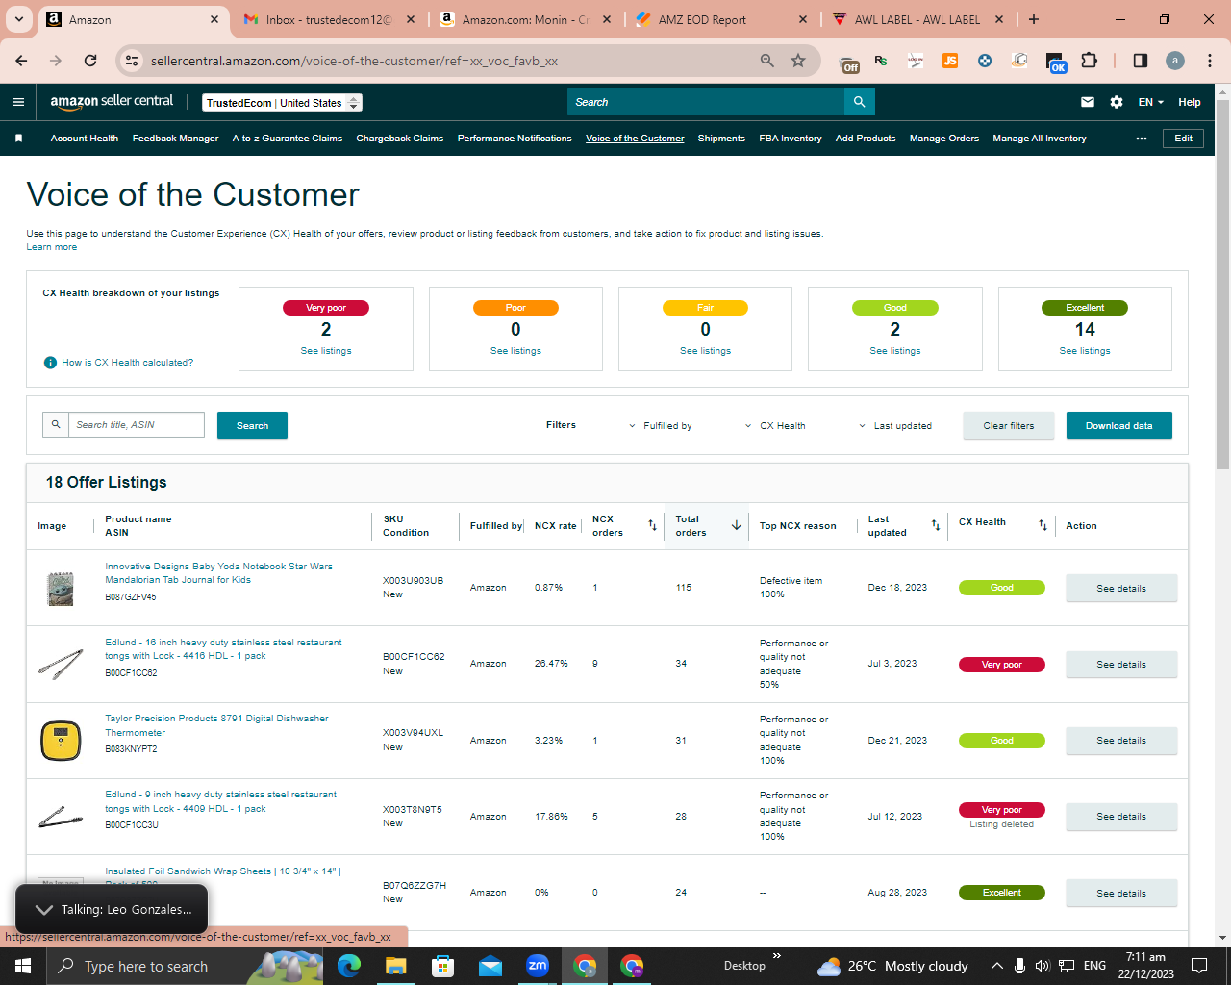Expand the CX Health filter
The width and height of the screenshot is (1231, 985).
[x=776, y=426]
